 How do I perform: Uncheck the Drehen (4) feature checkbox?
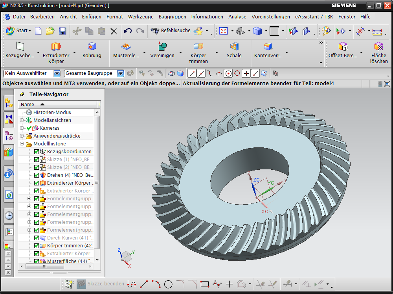(x=37, y=175)
